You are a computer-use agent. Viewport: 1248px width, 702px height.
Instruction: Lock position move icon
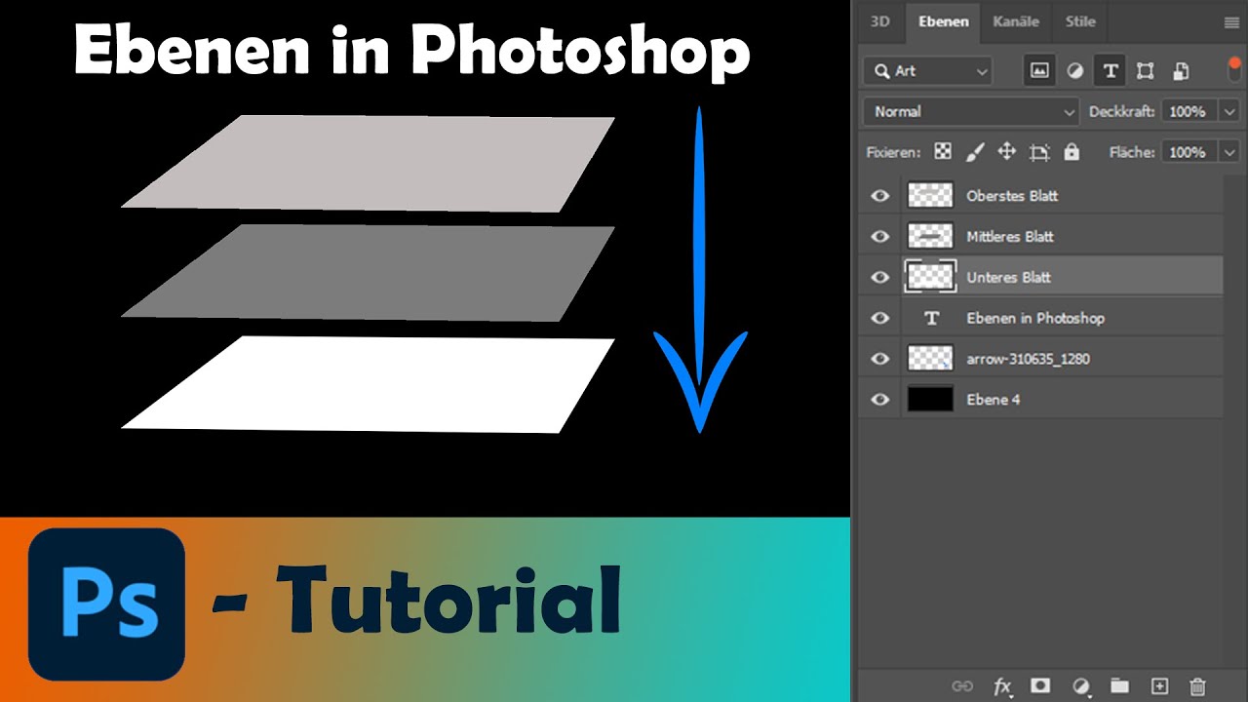click(1006, 152)
